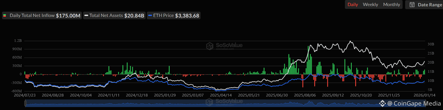Viewport: 443px width, 110px height.
Task: Click the -300M left axis label
Action: [x=16, y=83]
